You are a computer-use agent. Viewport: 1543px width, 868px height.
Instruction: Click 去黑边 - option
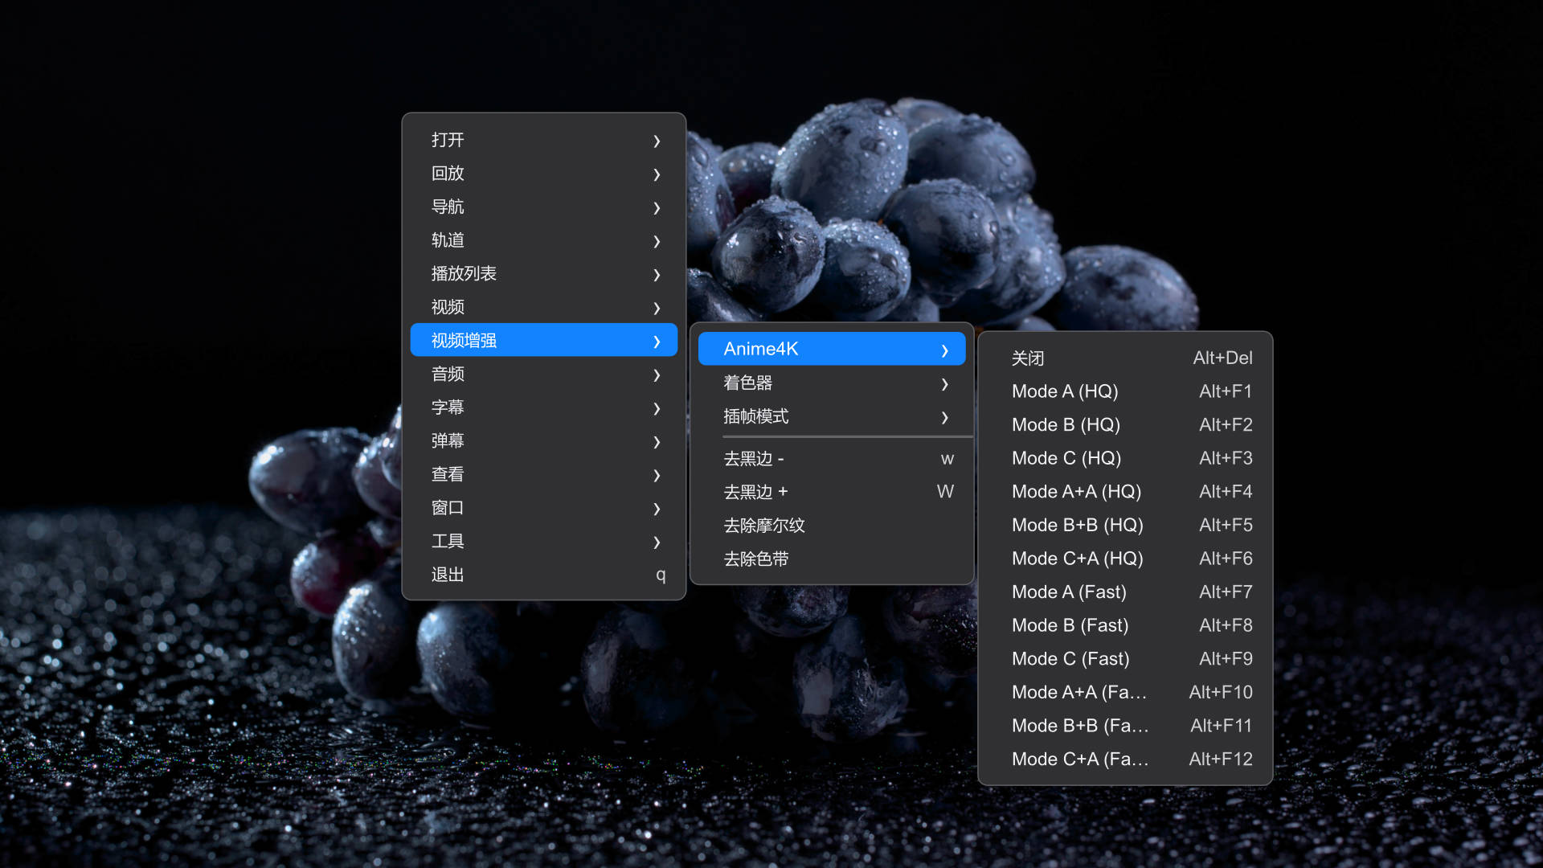pyautogui.click(x=832, y=459)
